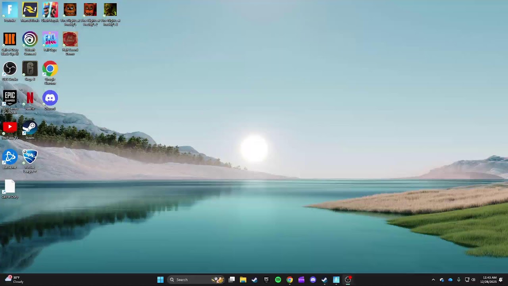Open the notification bell icon
This screenshot has height=286, width=508.
[501, 280]
